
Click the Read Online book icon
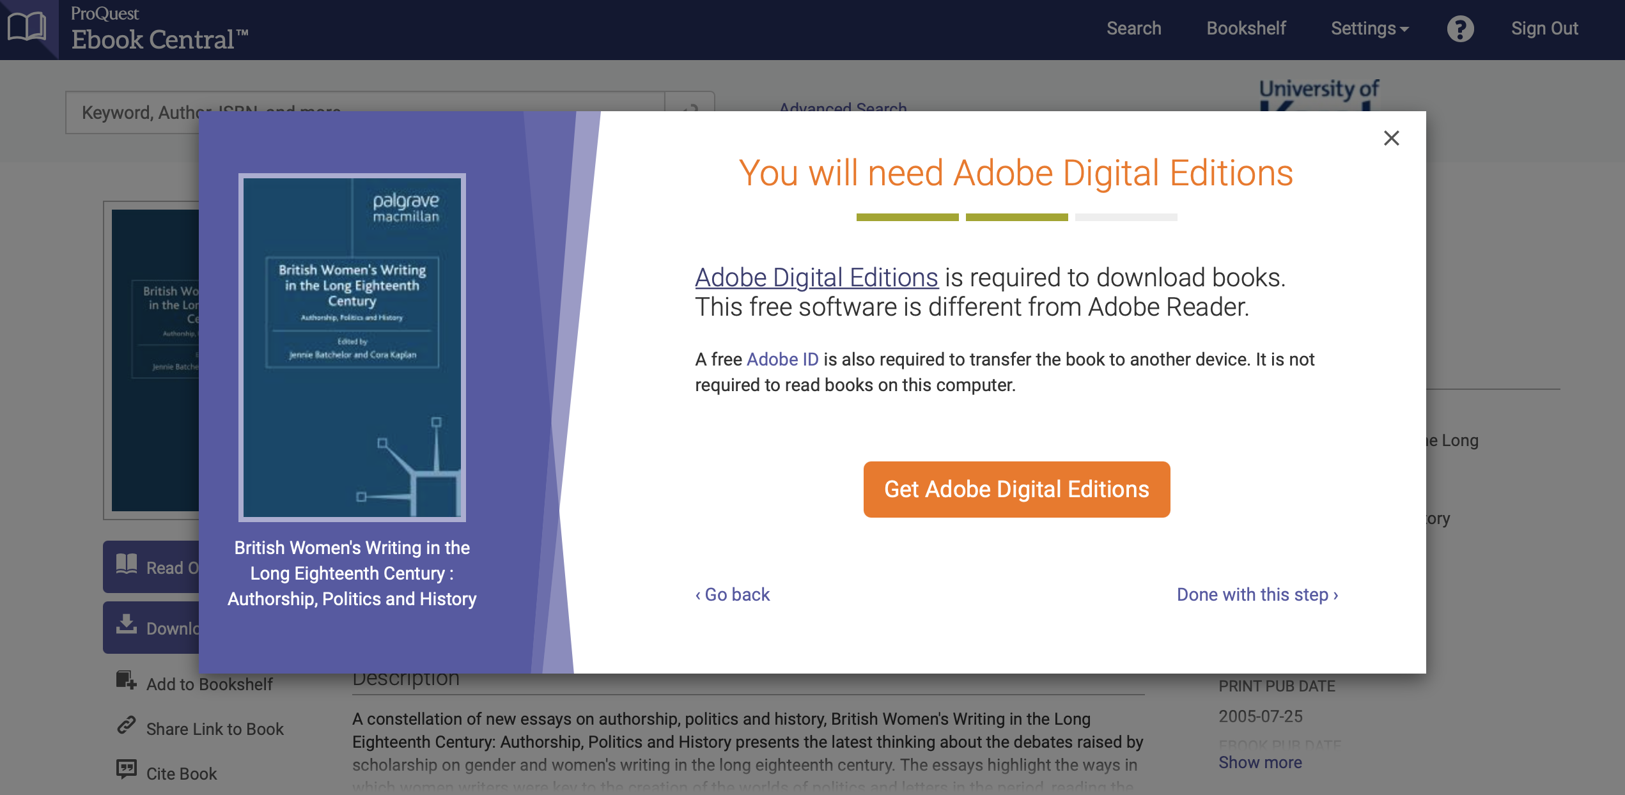127,565
